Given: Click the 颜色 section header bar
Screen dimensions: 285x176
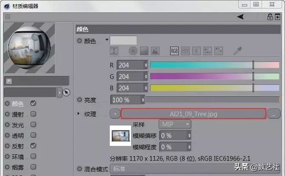Looking at the screenshot, I should click(178, 29).
